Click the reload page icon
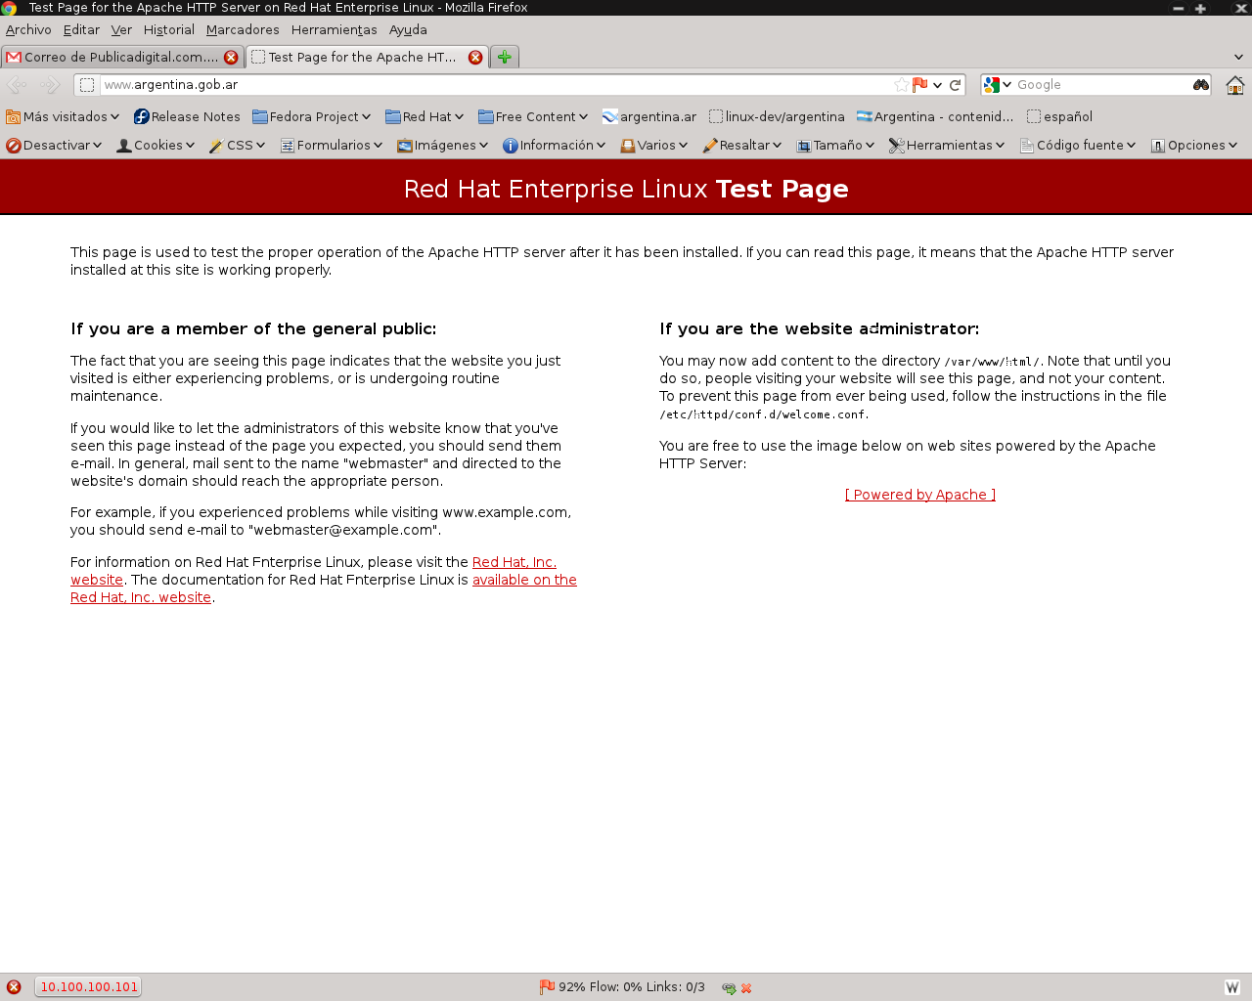Image resolution: width=1252 pixels, height=1001 pixels. pyautogui.click(x=956, y=85)
